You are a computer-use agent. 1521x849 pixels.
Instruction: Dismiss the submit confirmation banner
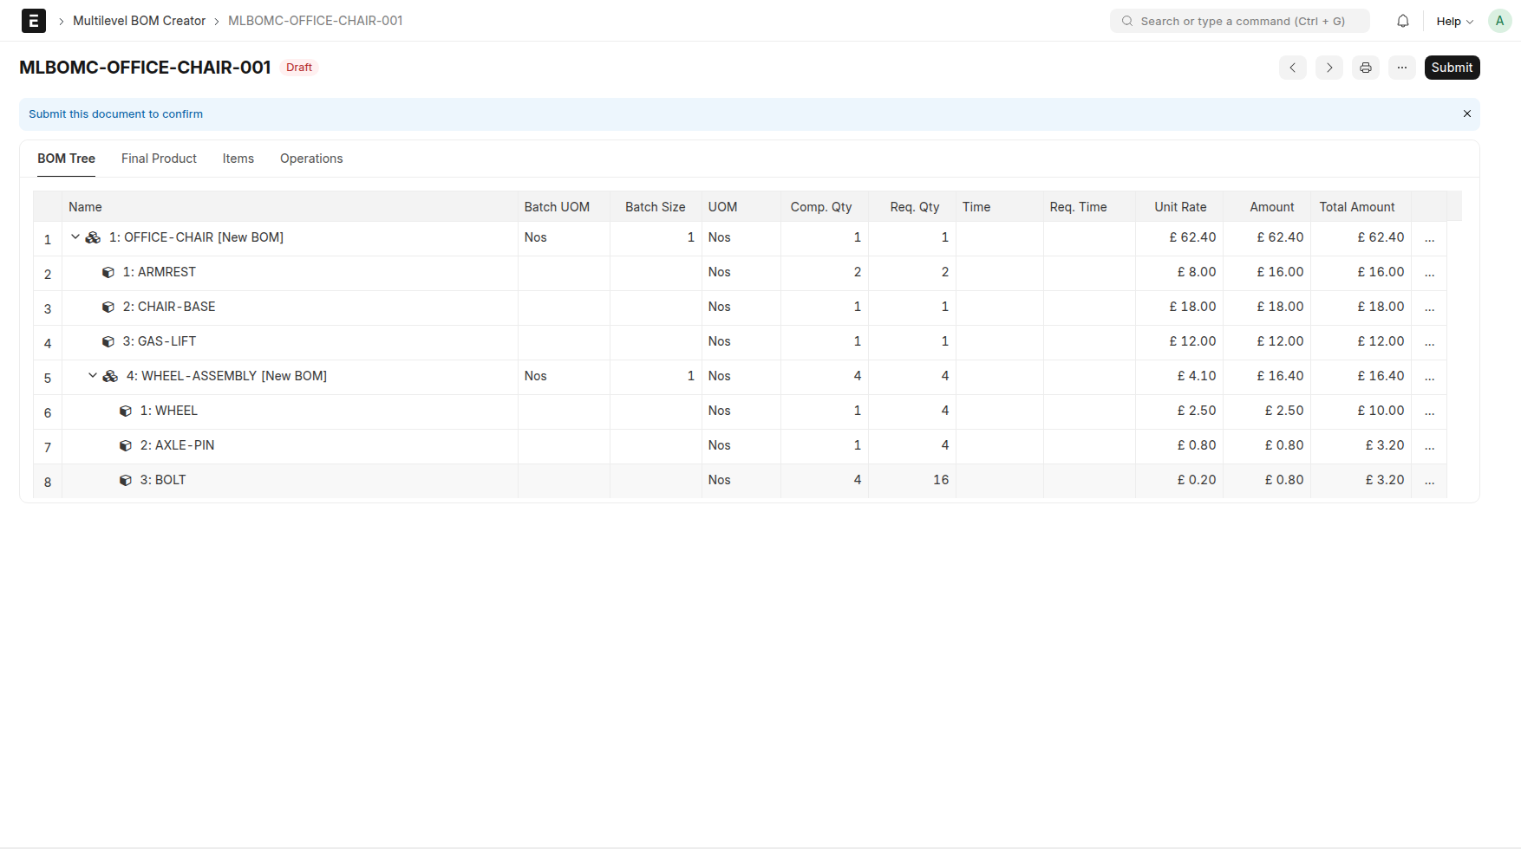[x=1466, y=114]
